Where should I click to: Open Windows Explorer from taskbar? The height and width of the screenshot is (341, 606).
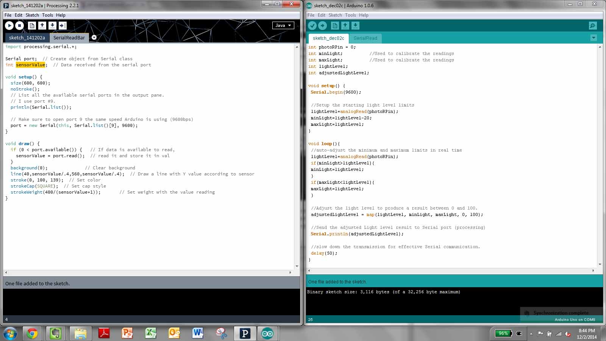(80, 333)
